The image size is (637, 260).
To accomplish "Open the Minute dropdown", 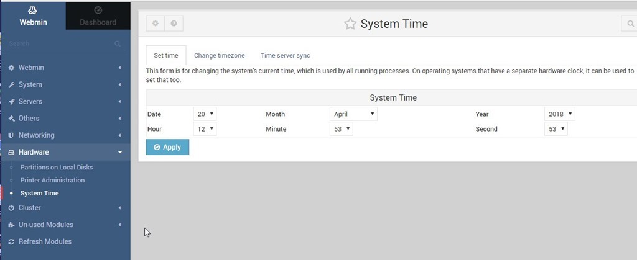I will (342, 129).
